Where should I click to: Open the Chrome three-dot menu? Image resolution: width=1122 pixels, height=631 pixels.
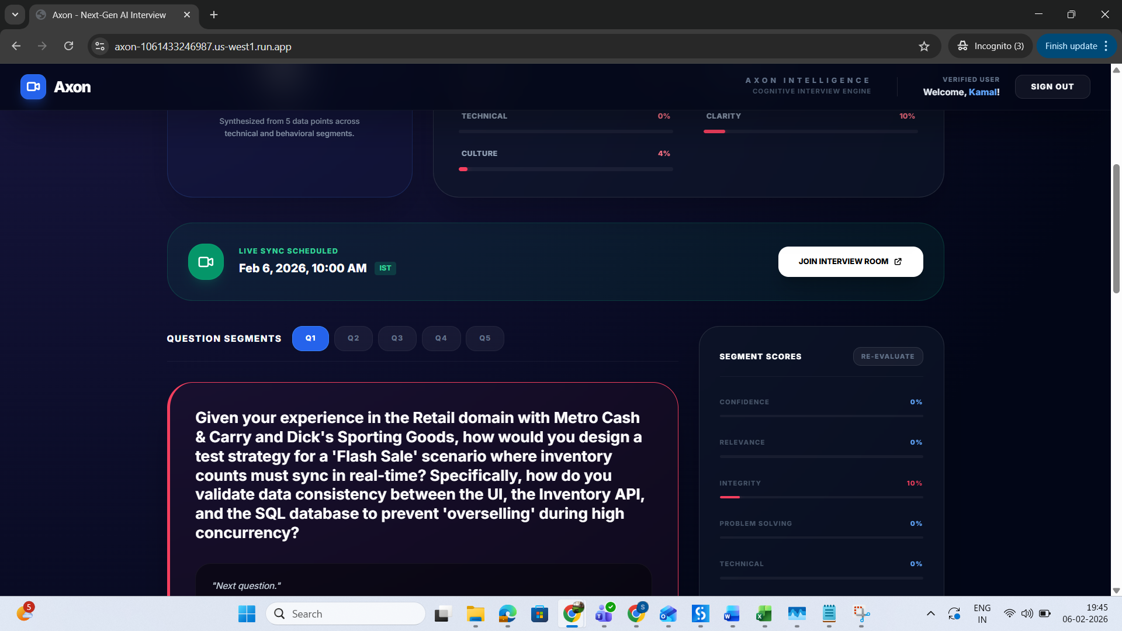point(1106,46)
